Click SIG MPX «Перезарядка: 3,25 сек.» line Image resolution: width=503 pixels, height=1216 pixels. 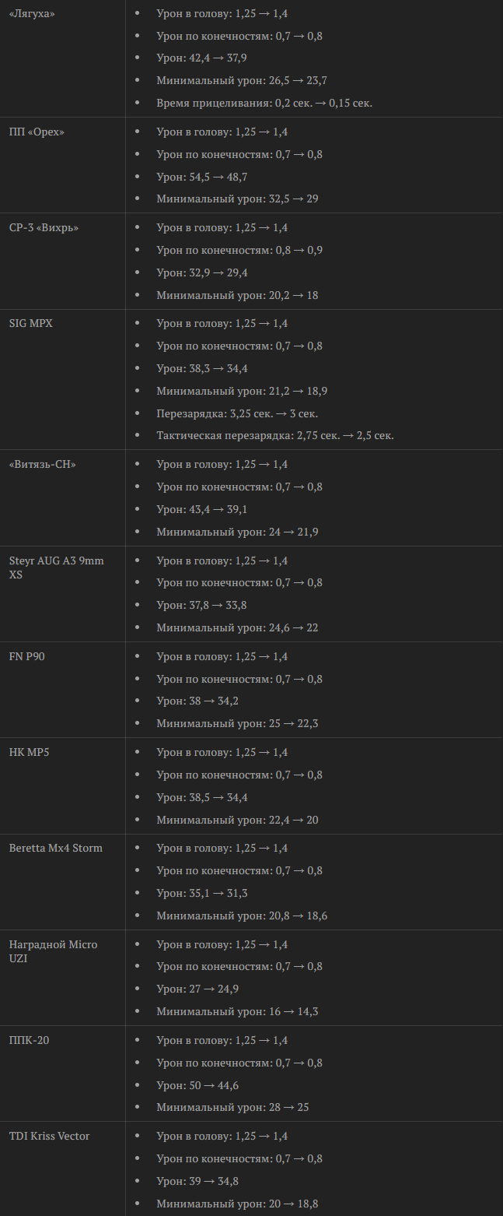pyautogui.click(x=237, y=413)
